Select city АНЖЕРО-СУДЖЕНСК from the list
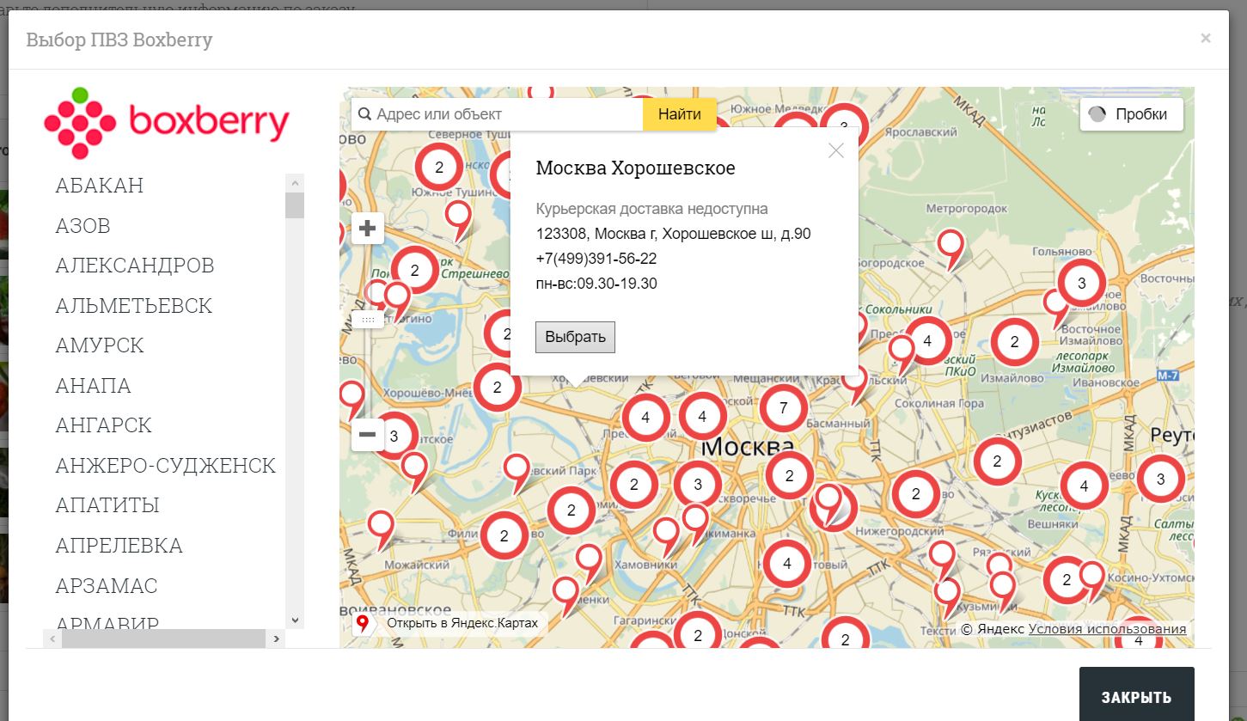Image resolution: width=1247 pixels, height=721 pixels. 166,466
